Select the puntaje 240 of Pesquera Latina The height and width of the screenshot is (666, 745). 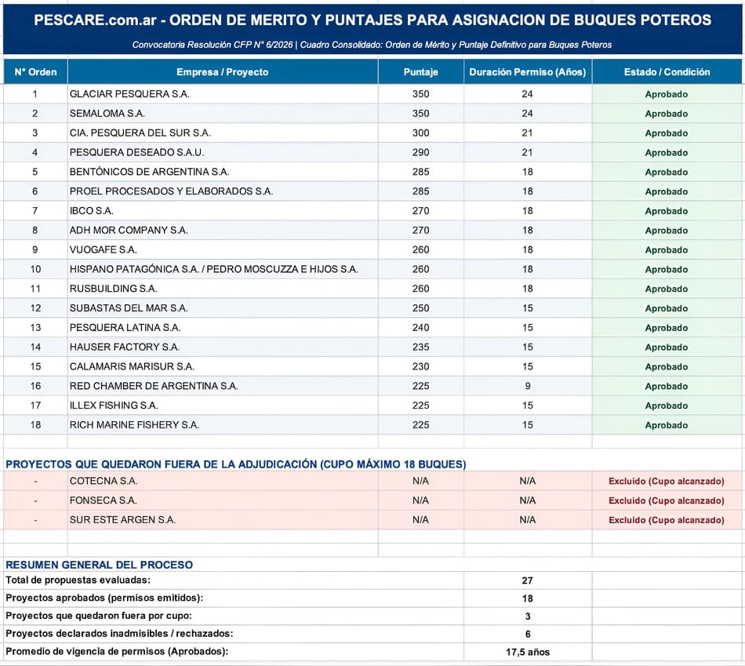point(421,328)
